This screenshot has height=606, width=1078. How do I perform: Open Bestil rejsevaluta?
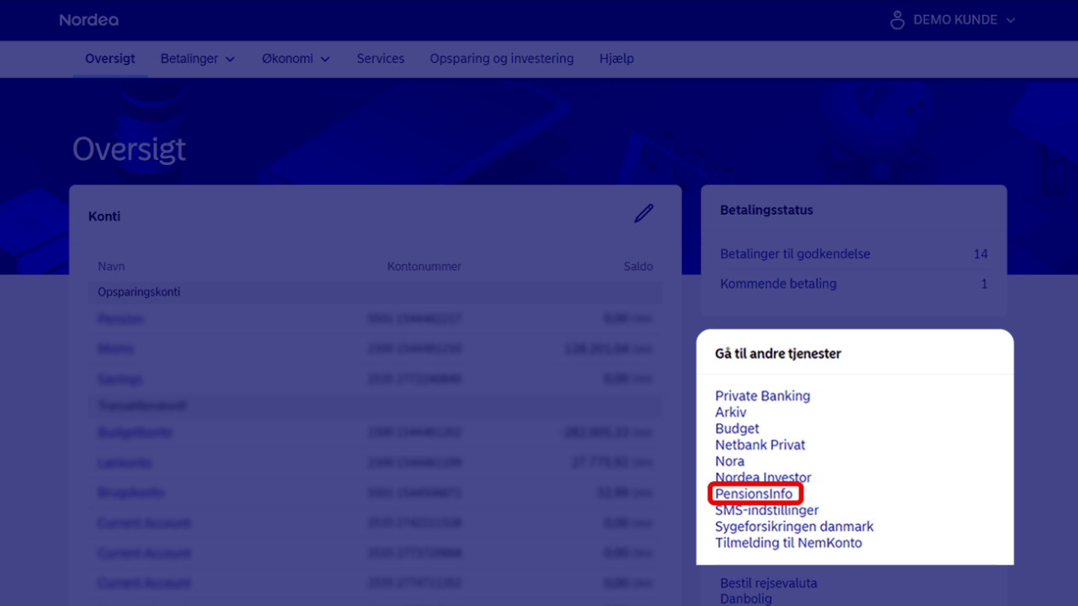(x=769, y=583)
